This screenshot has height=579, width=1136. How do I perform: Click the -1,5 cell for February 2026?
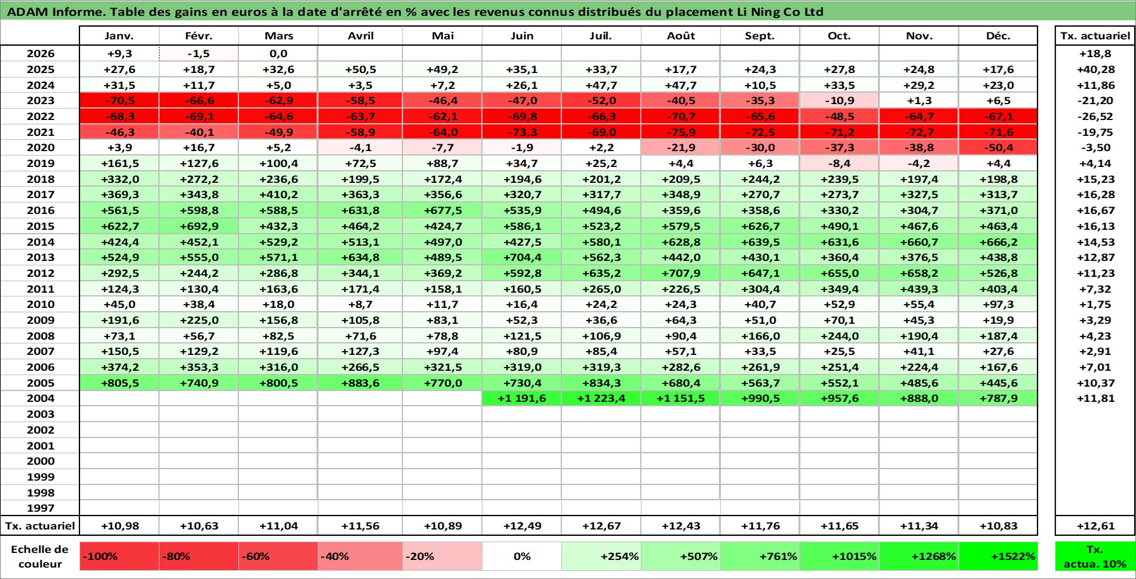tap(199, 54)
